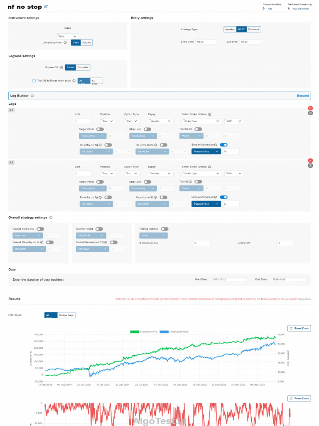
Task: Open leg #1 Position Buy dropdown
Action: 108,121
